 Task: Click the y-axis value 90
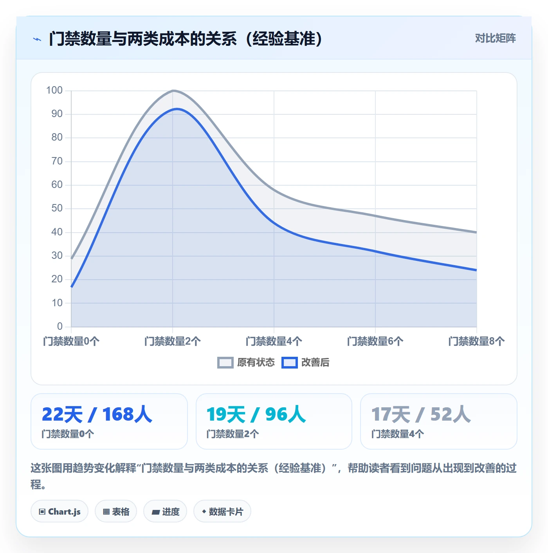[57, 114]
